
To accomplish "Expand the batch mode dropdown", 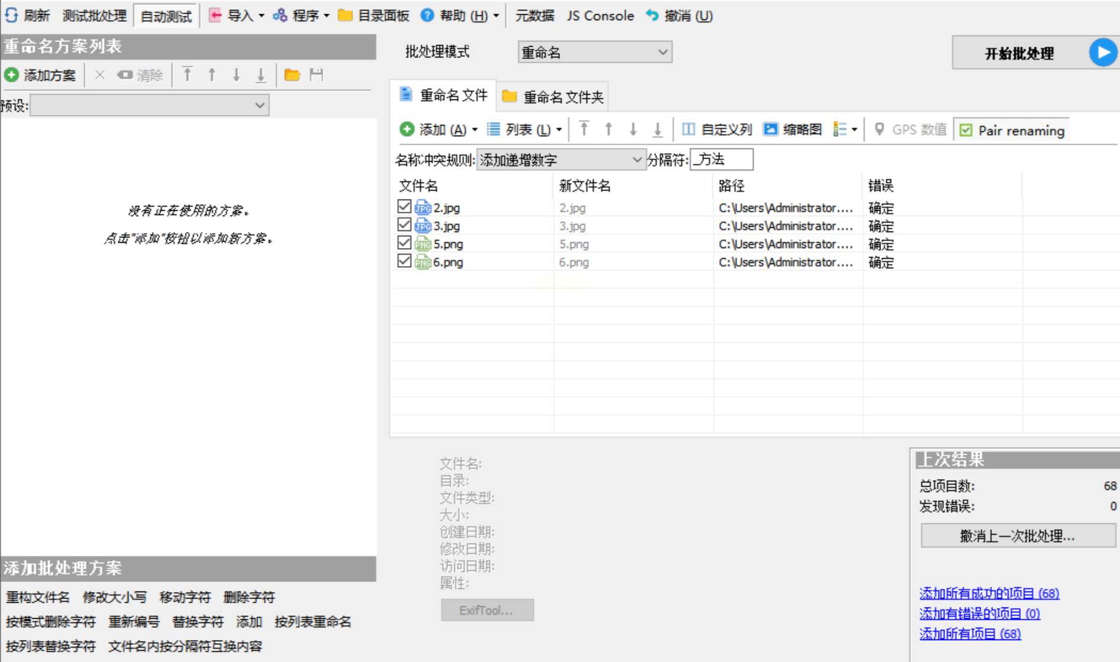I will click(x=594, y=53).
